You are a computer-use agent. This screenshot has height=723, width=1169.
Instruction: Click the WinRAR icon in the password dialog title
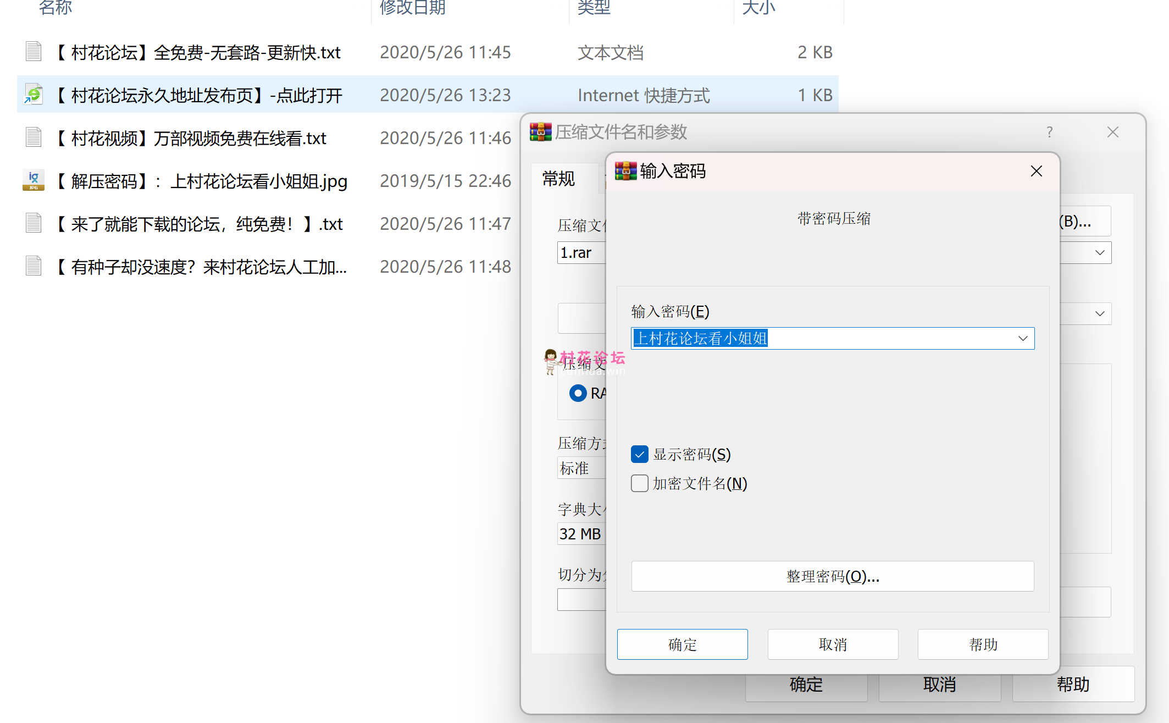pos(625,171)
